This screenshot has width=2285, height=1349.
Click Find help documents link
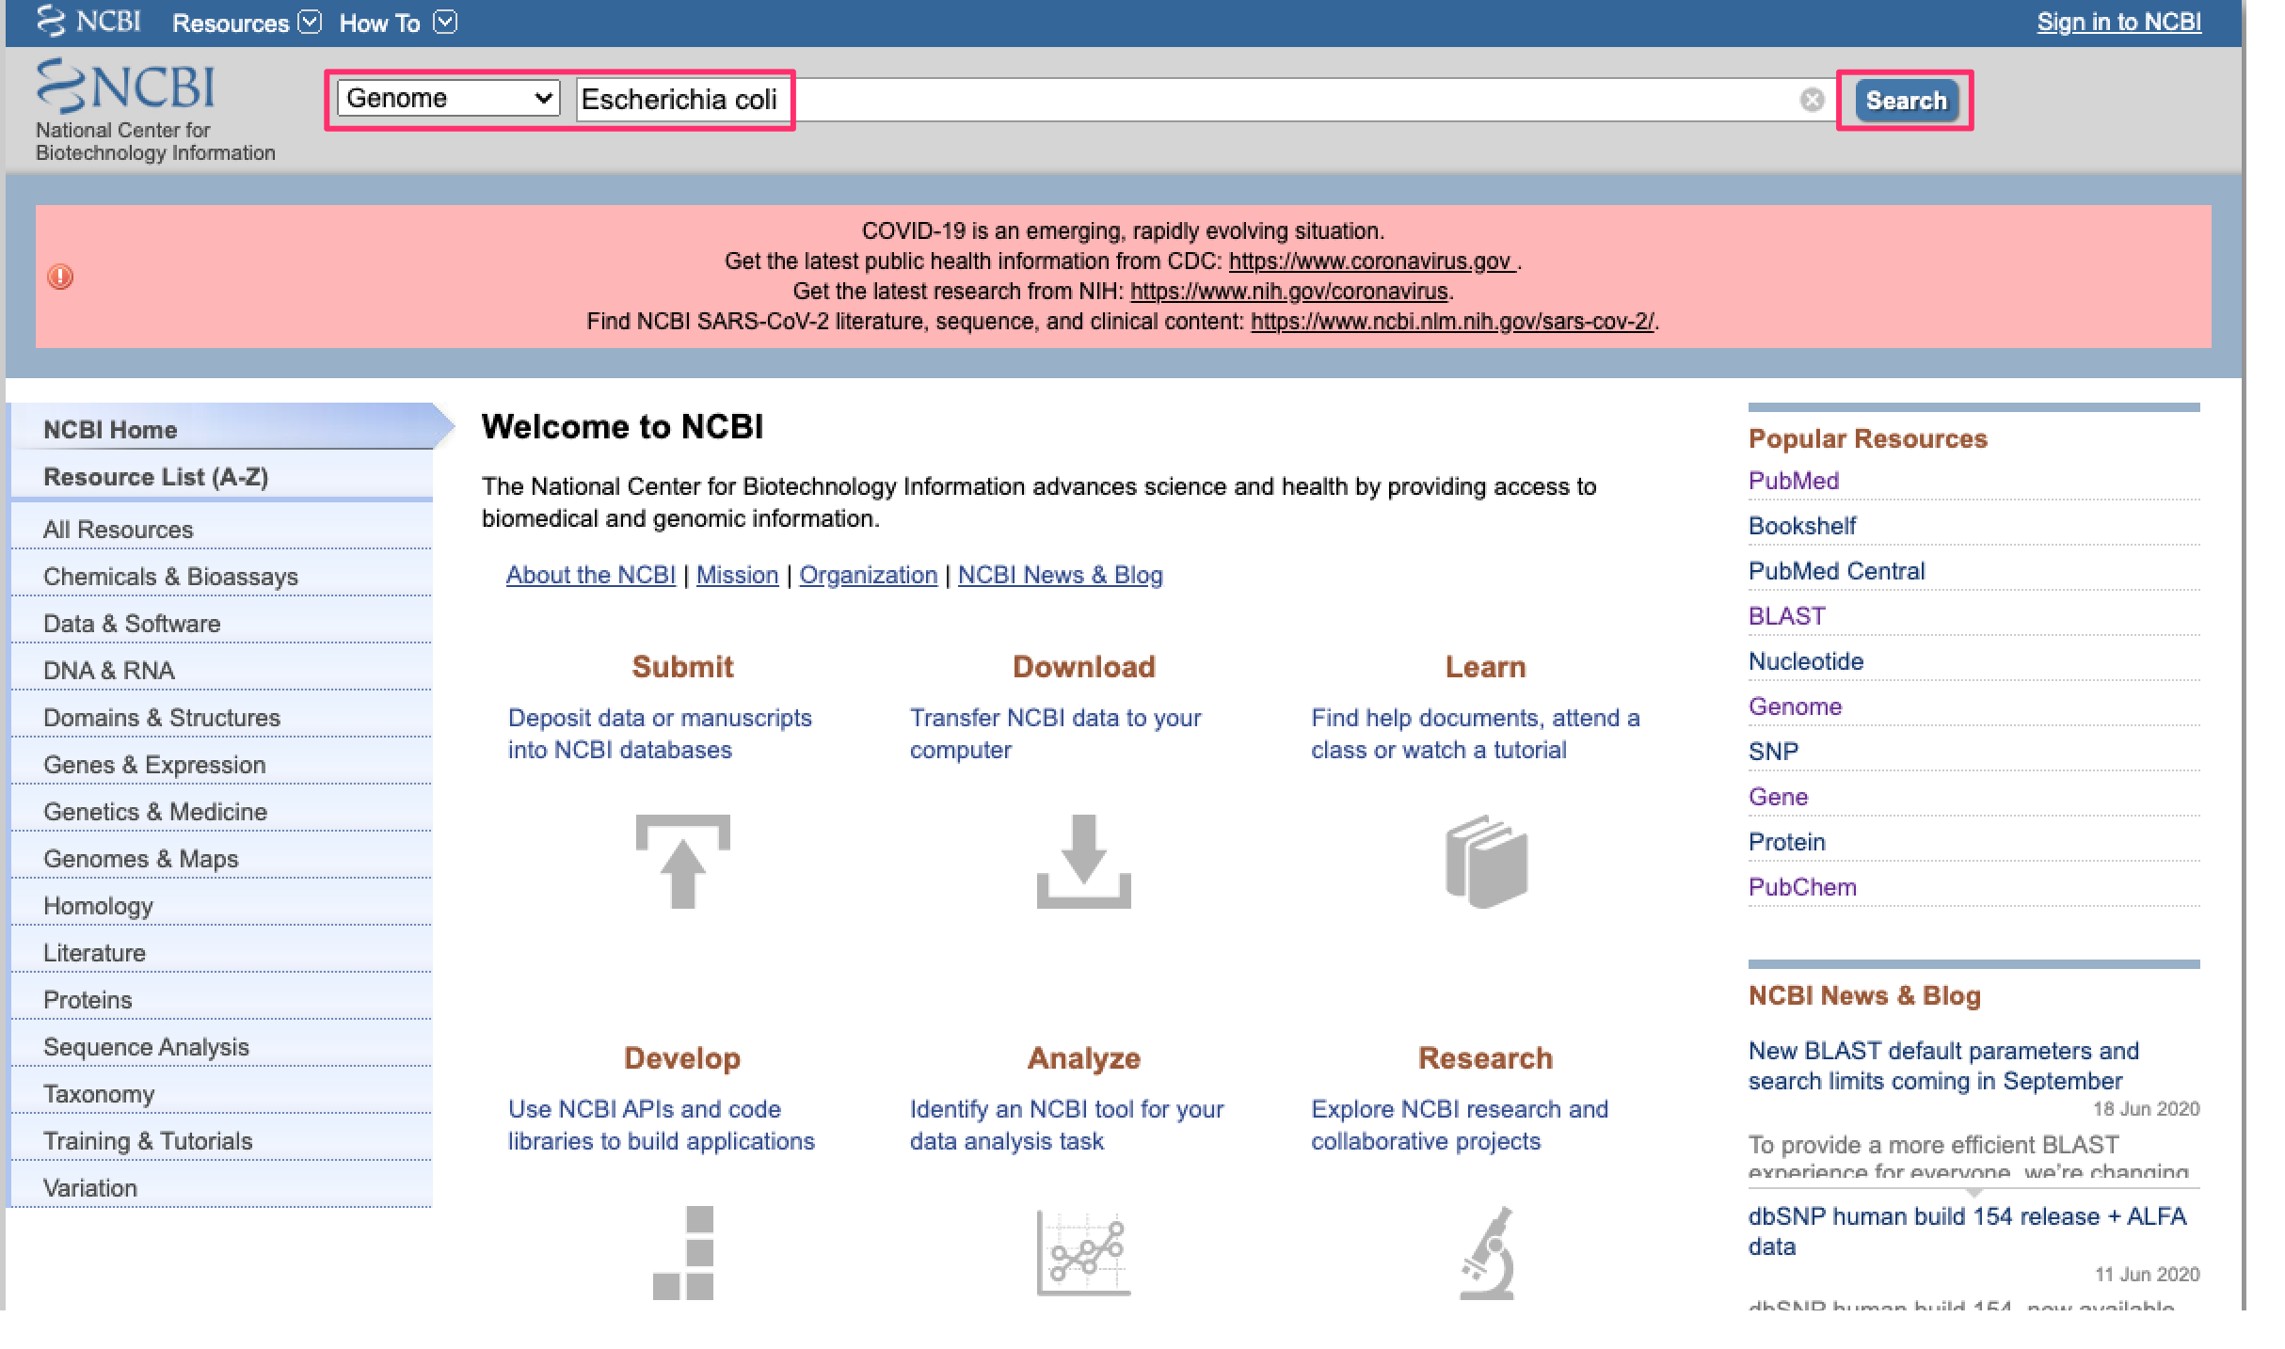coord(1476,734)
